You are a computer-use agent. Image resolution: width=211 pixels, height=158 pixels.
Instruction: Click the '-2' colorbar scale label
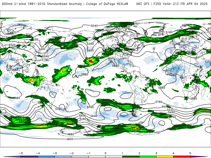71,153
